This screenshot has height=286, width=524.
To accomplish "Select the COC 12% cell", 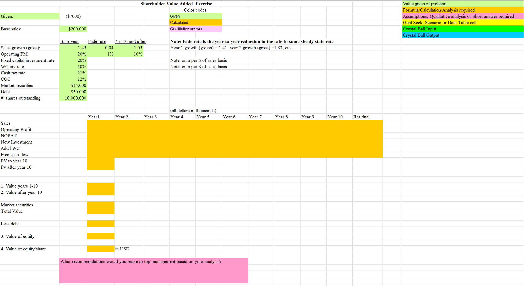I will tap(73, 79).
